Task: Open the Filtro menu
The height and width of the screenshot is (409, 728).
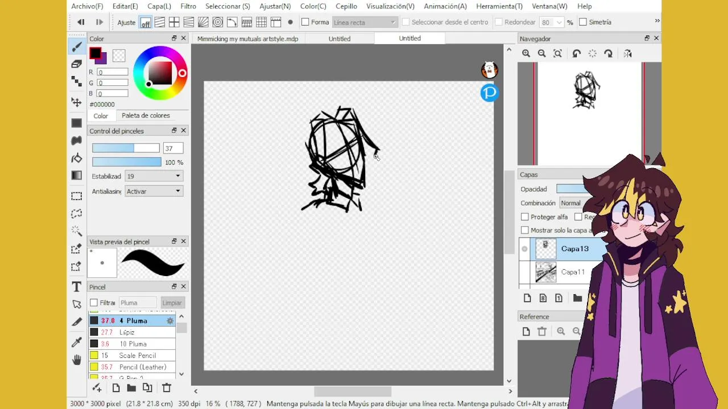Action: [188, 6]
